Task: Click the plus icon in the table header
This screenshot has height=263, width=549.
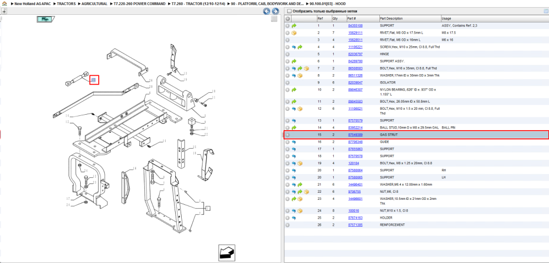Action: pyautogui.click(x=288, y=19)
